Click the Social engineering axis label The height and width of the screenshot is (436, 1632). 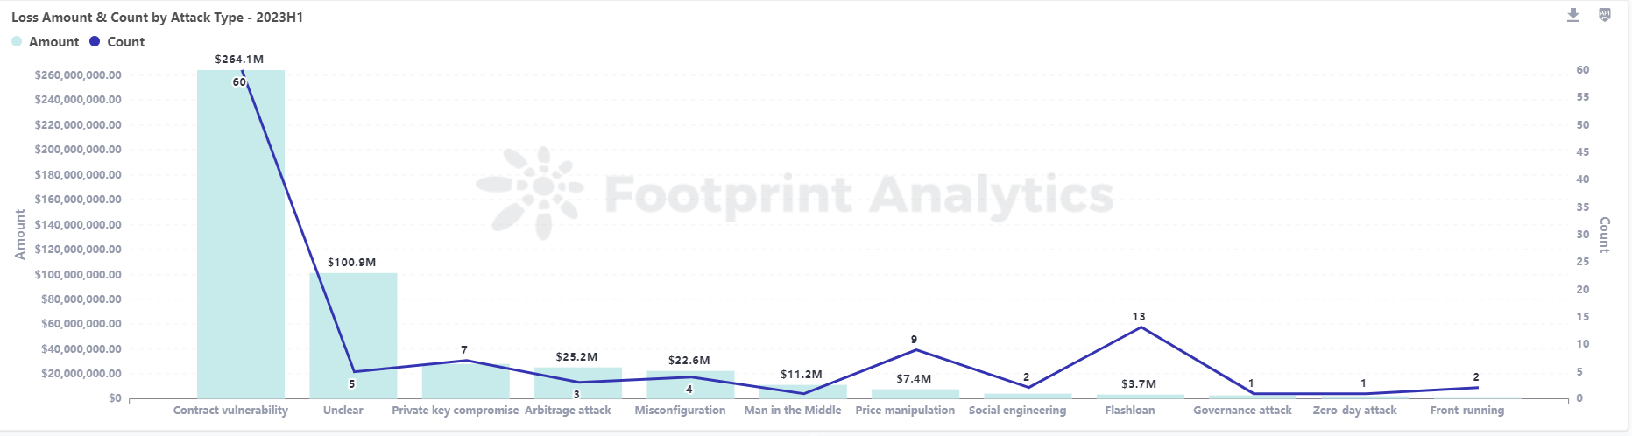pos(1017,411)
